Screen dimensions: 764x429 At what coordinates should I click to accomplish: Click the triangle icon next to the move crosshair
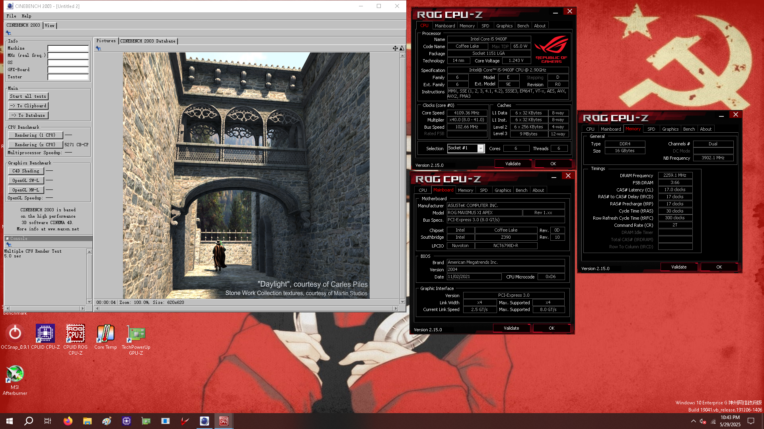click(402, 48)
